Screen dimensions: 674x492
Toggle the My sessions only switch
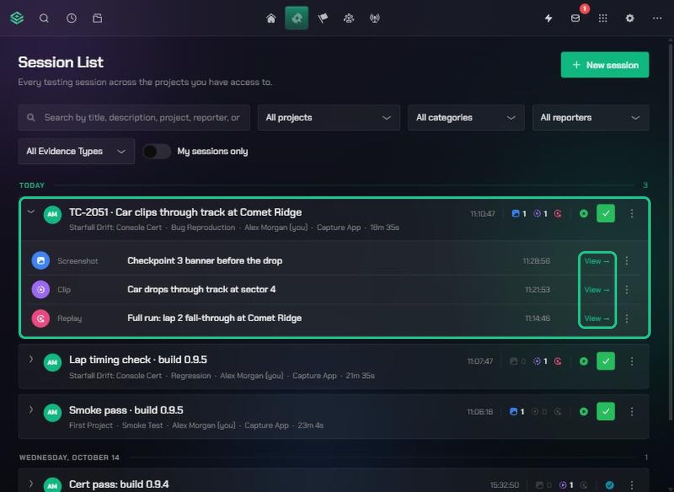coord(157,151)
